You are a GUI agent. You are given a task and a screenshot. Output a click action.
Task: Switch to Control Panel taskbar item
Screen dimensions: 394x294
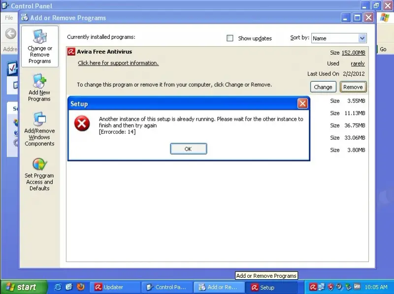click(167, 287)
